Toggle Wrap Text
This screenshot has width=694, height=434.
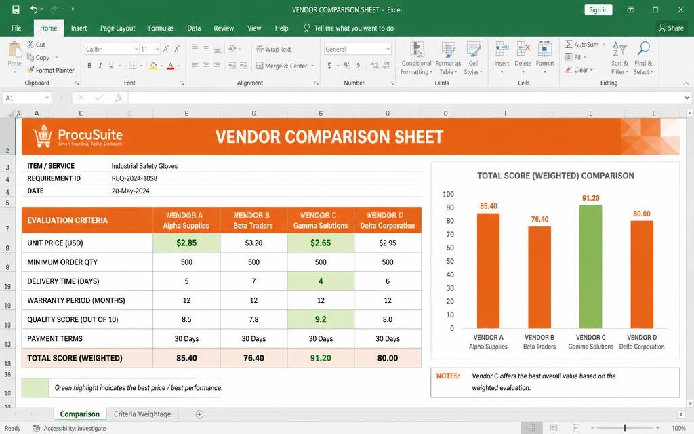274,49
